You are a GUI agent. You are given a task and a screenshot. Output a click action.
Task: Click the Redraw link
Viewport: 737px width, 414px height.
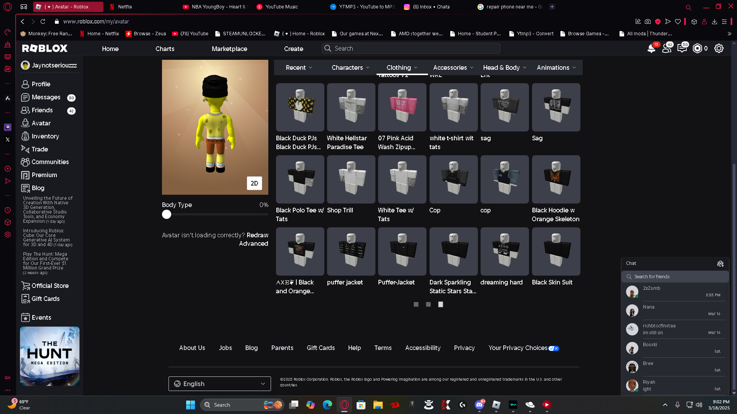258,235
